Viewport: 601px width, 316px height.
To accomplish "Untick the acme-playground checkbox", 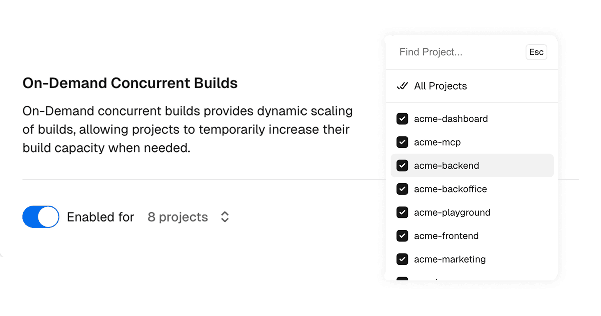I will [402, 213].
